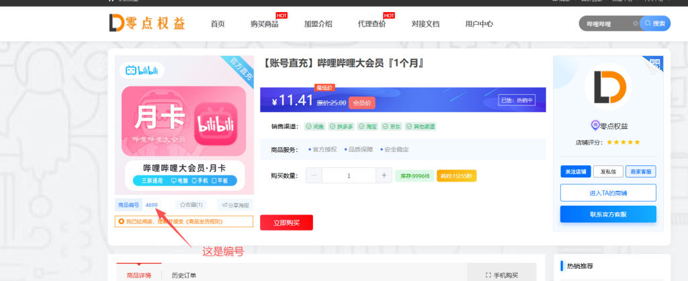Screen dimensions: 688x281
Task: Click the QR code icon on shop card
Action: (x=656, y=63)
